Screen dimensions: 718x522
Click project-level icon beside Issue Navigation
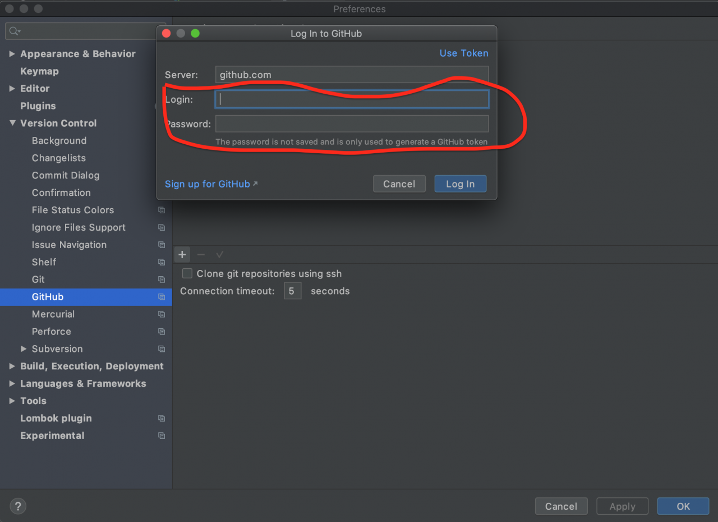(162, 245)
